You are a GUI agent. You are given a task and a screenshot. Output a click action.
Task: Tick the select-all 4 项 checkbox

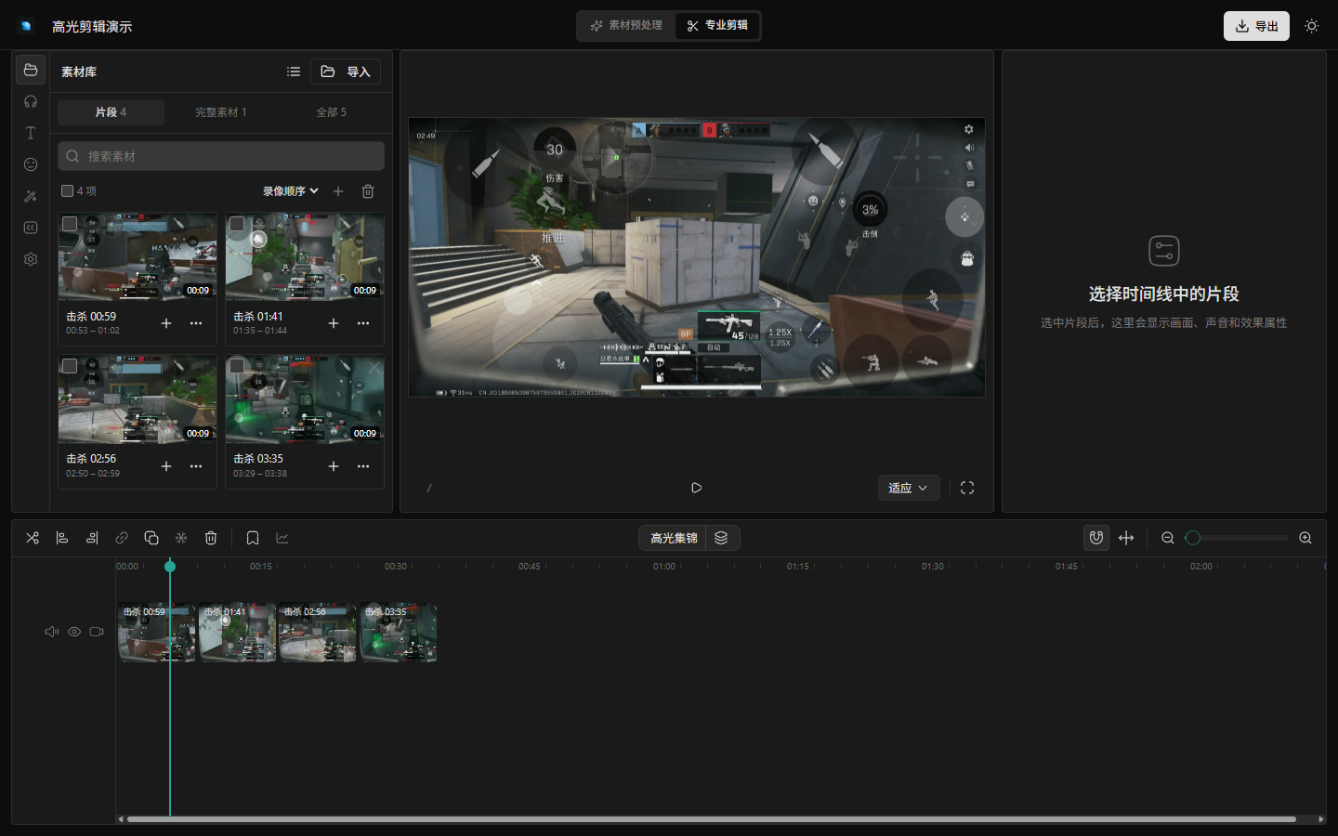pyautogui.click(x=67, y=191)
